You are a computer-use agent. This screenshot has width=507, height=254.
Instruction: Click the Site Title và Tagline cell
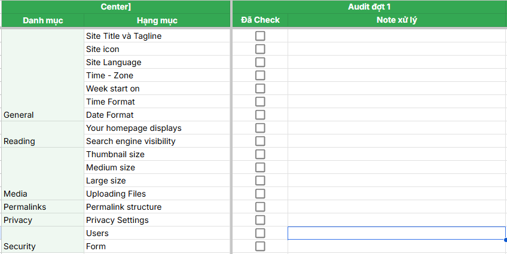point(157,36)
